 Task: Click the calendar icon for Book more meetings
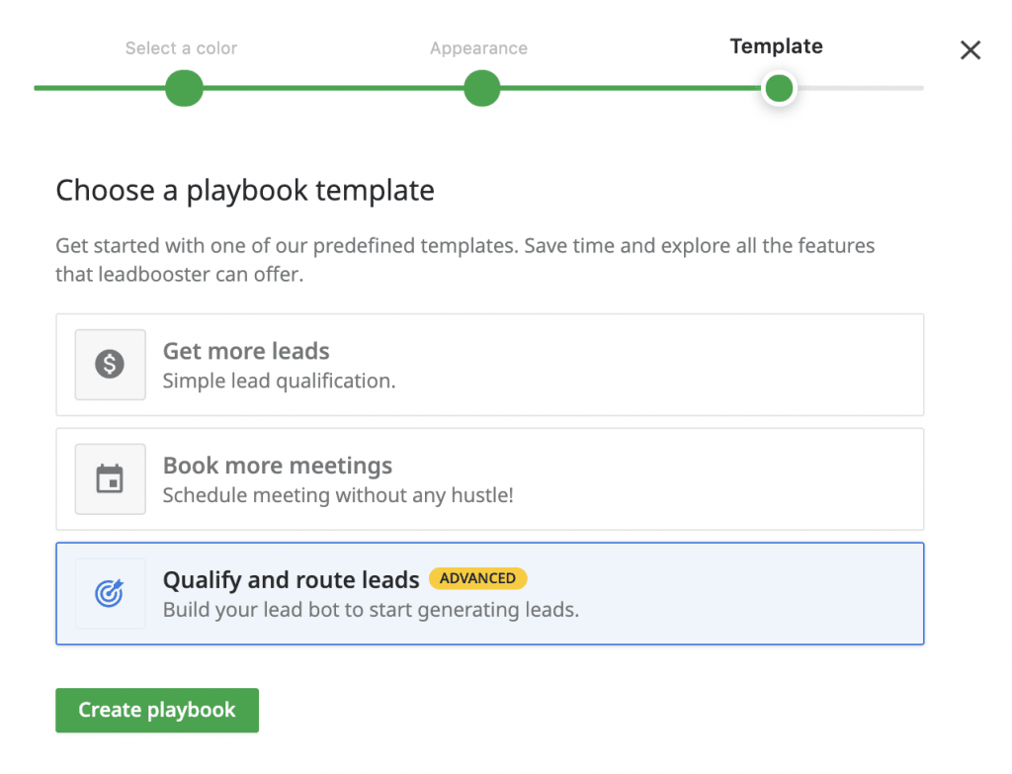click(x=110, y=479)
